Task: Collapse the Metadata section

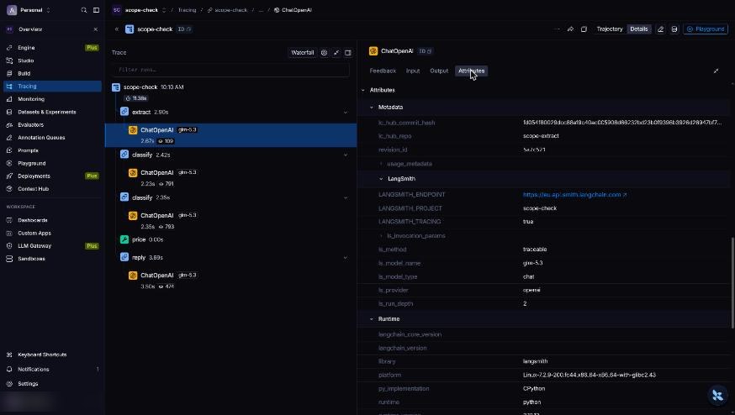Action: click(x=372, y=108)
